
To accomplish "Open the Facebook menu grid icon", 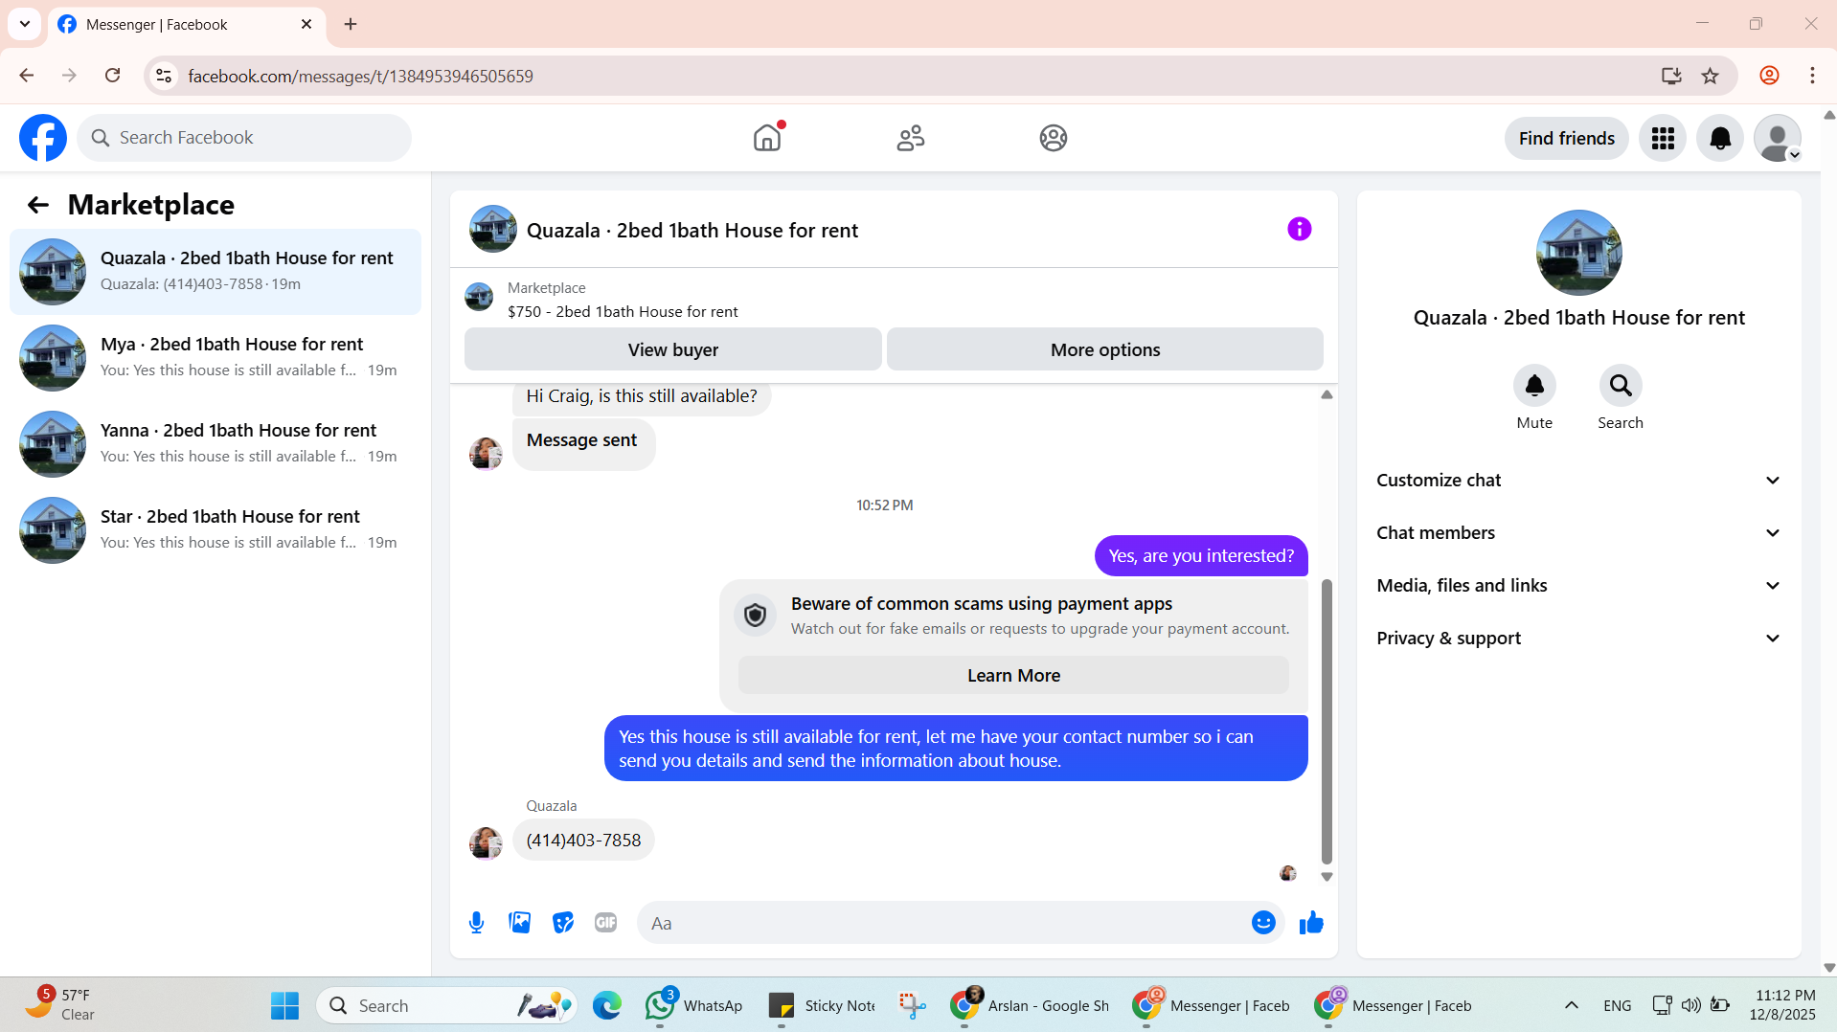I will [1663, 139].
